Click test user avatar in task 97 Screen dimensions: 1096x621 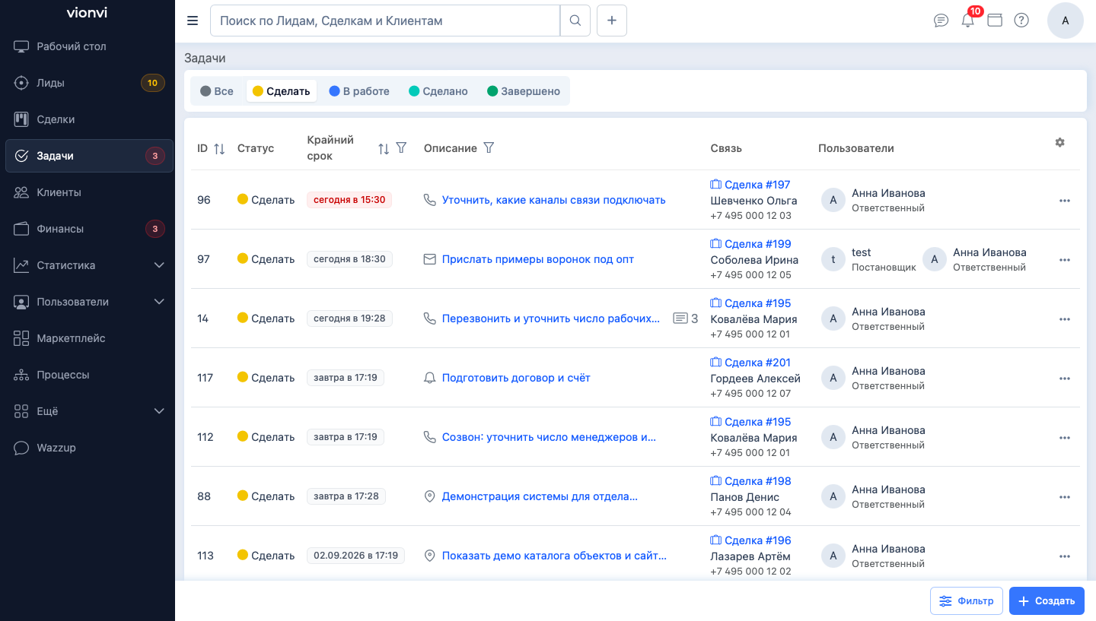pyautogui.click(x=833, y=259)
